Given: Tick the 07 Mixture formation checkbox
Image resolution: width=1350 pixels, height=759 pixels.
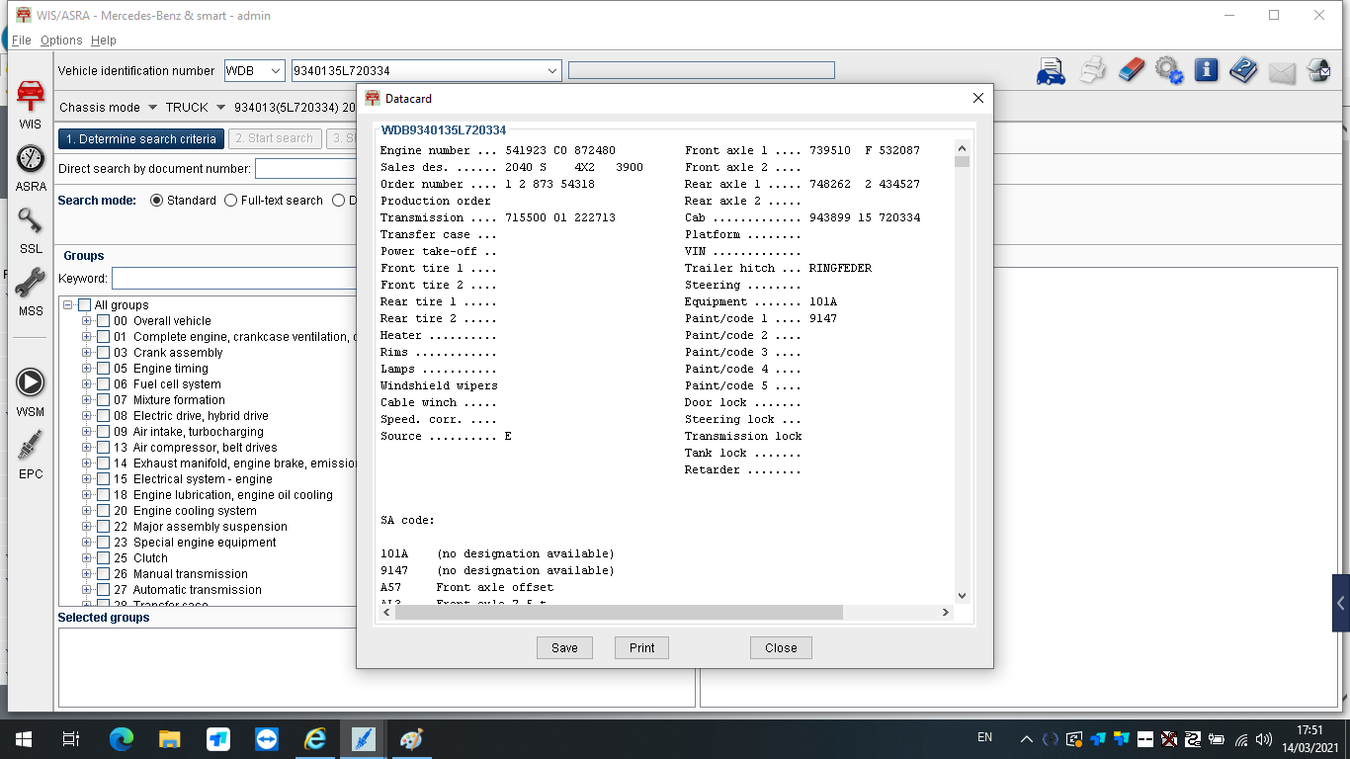Looking at the screenshot, I should 104,400.
